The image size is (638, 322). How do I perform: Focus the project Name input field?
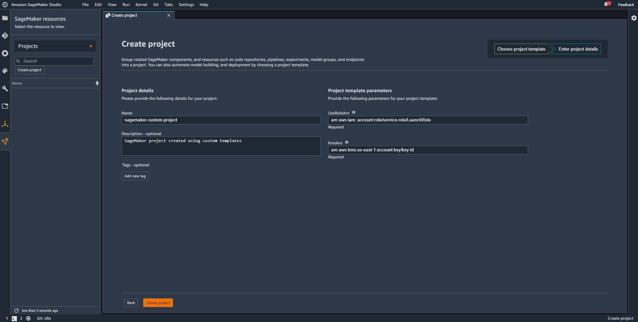pos(221,120)
